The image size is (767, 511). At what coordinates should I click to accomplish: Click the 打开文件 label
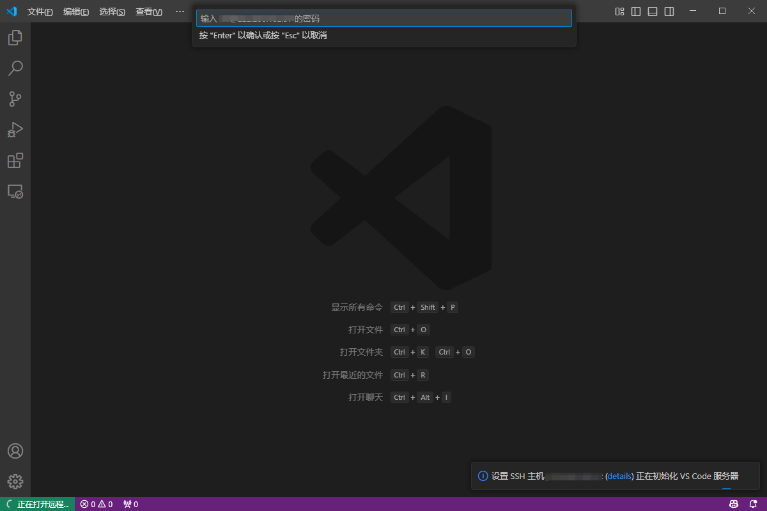(366, 330)
